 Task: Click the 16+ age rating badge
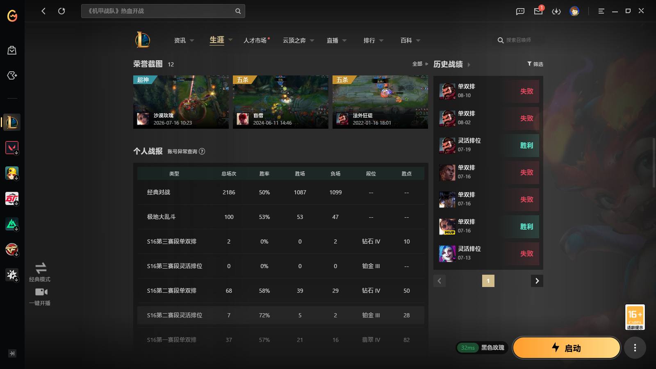click(x=635, y=317)
